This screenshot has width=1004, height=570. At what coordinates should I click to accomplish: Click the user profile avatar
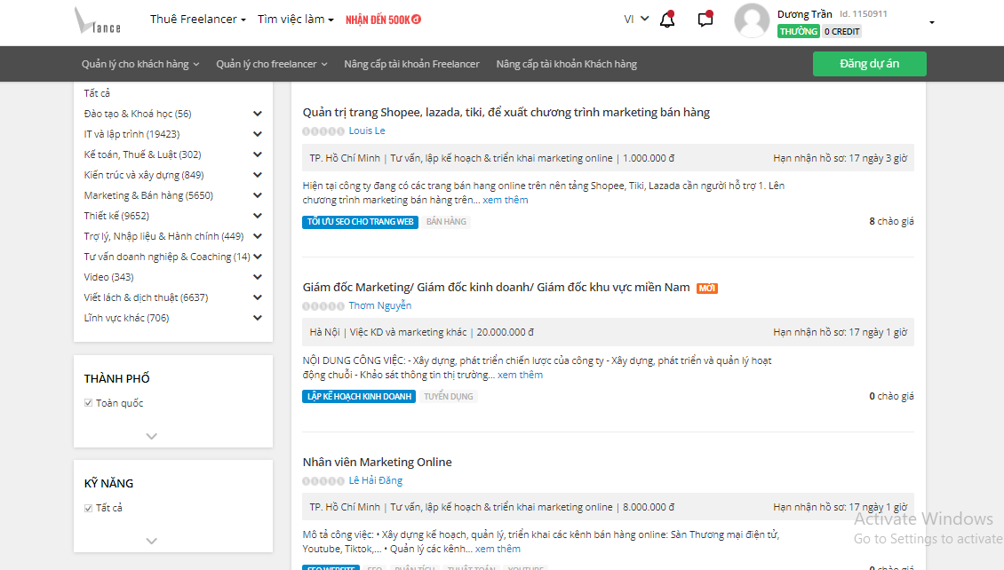tap(752, 21)
